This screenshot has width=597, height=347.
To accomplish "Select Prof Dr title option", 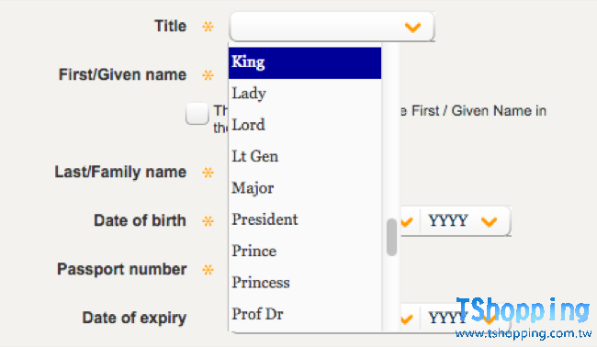I will tap(305, 315).
